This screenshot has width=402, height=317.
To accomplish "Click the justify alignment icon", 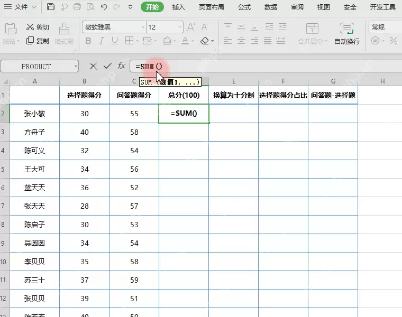I will pyautogui.click(x=268, y=41).
